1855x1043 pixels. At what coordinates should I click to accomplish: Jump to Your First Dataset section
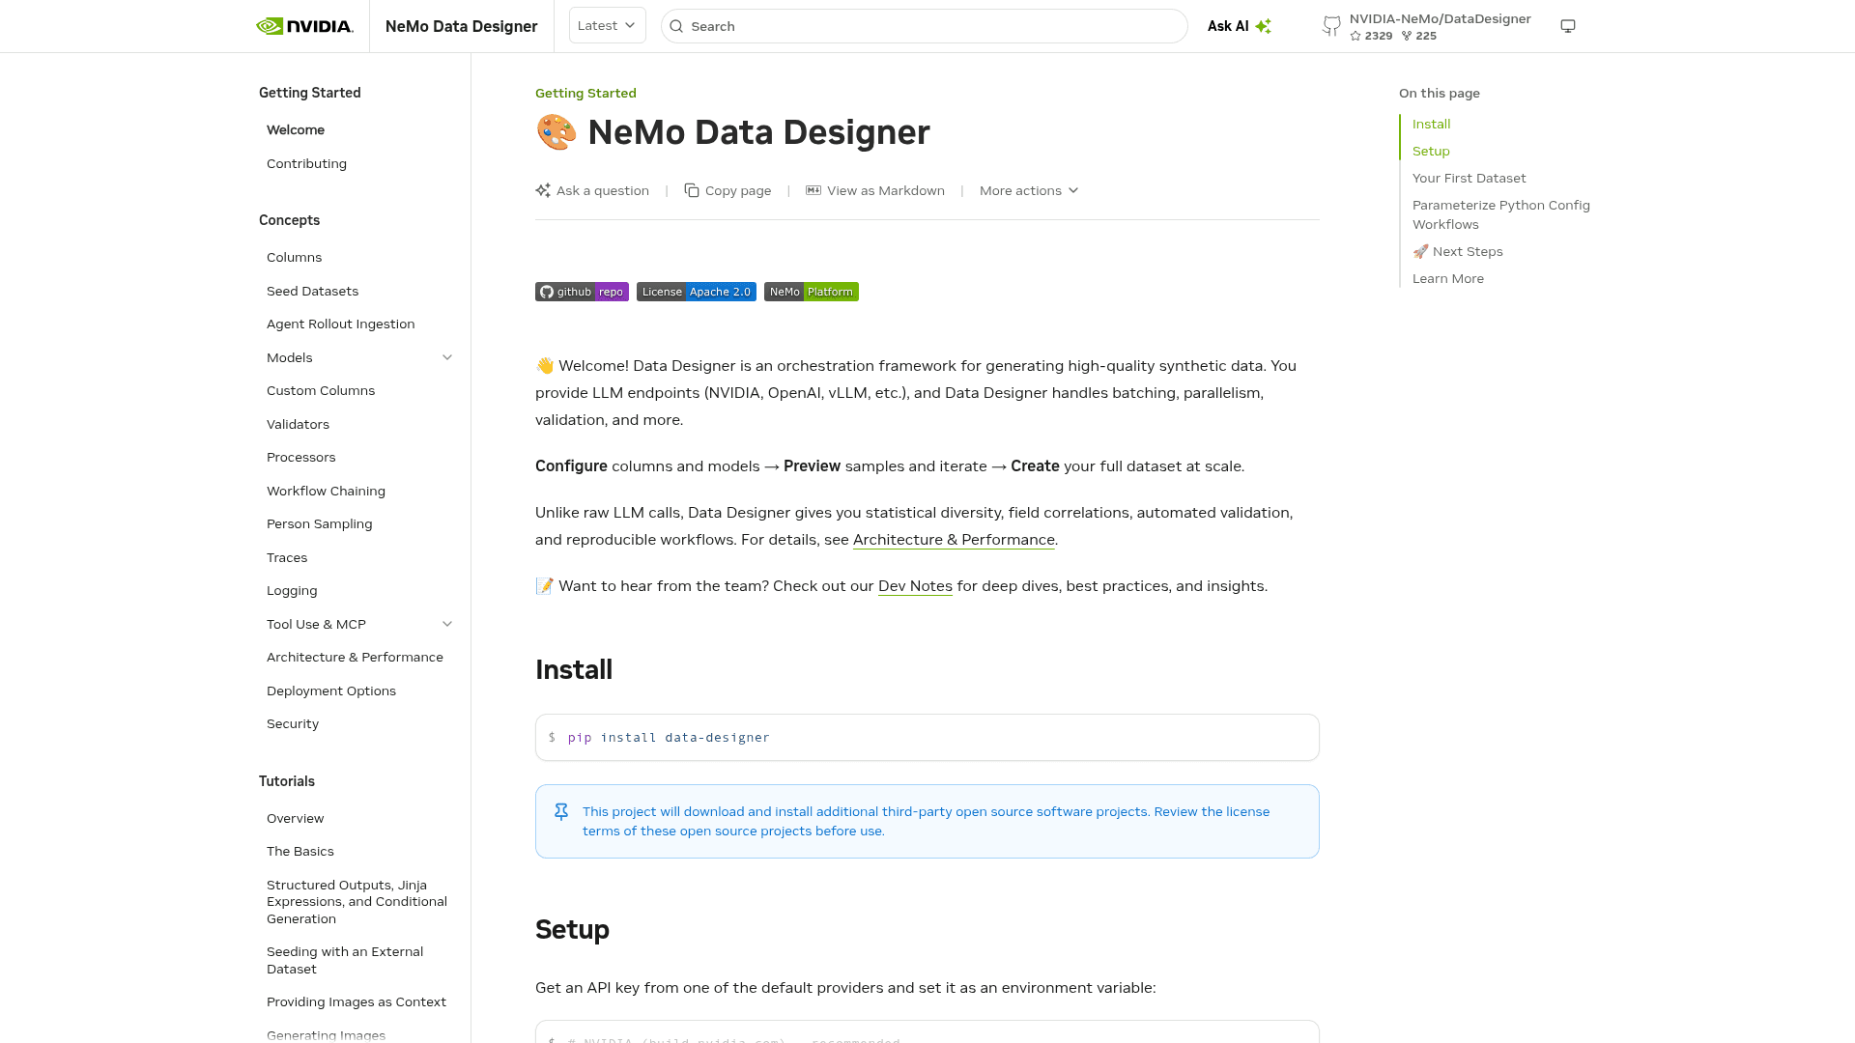(1469, 178)
